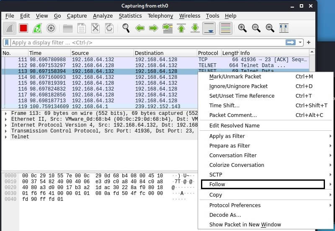Open the View menu
Viewport: 335px width, 231px height.
pyautogui.click(x=41, y=16)
